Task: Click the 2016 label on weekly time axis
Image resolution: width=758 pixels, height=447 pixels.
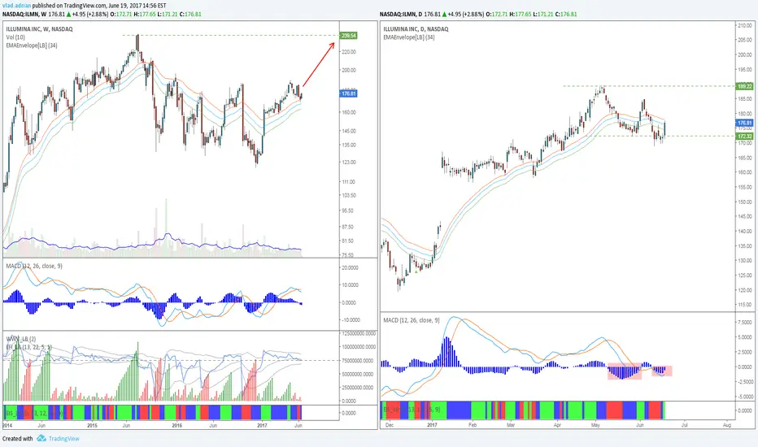Action: [x=177, y=426]
